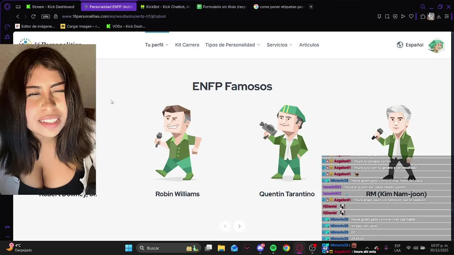Switch to como poner etiquetas Google tab
Image resolution: width=454 pixels, height=255 pixels.
point(278,7)
